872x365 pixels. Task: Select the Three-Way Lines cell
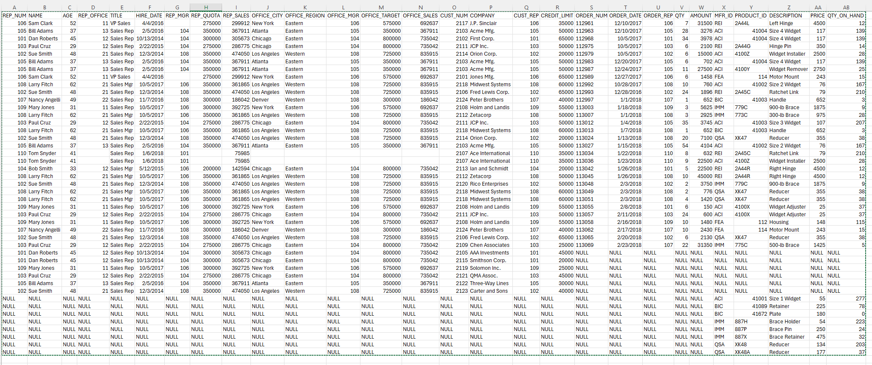490,283
